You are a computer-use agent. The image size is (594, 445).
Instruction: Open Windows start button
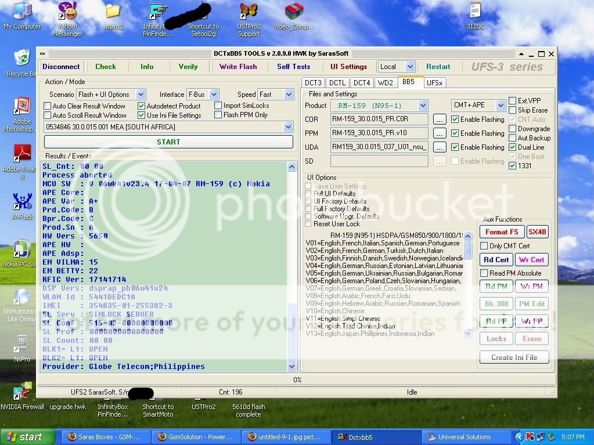coord(27,437)
